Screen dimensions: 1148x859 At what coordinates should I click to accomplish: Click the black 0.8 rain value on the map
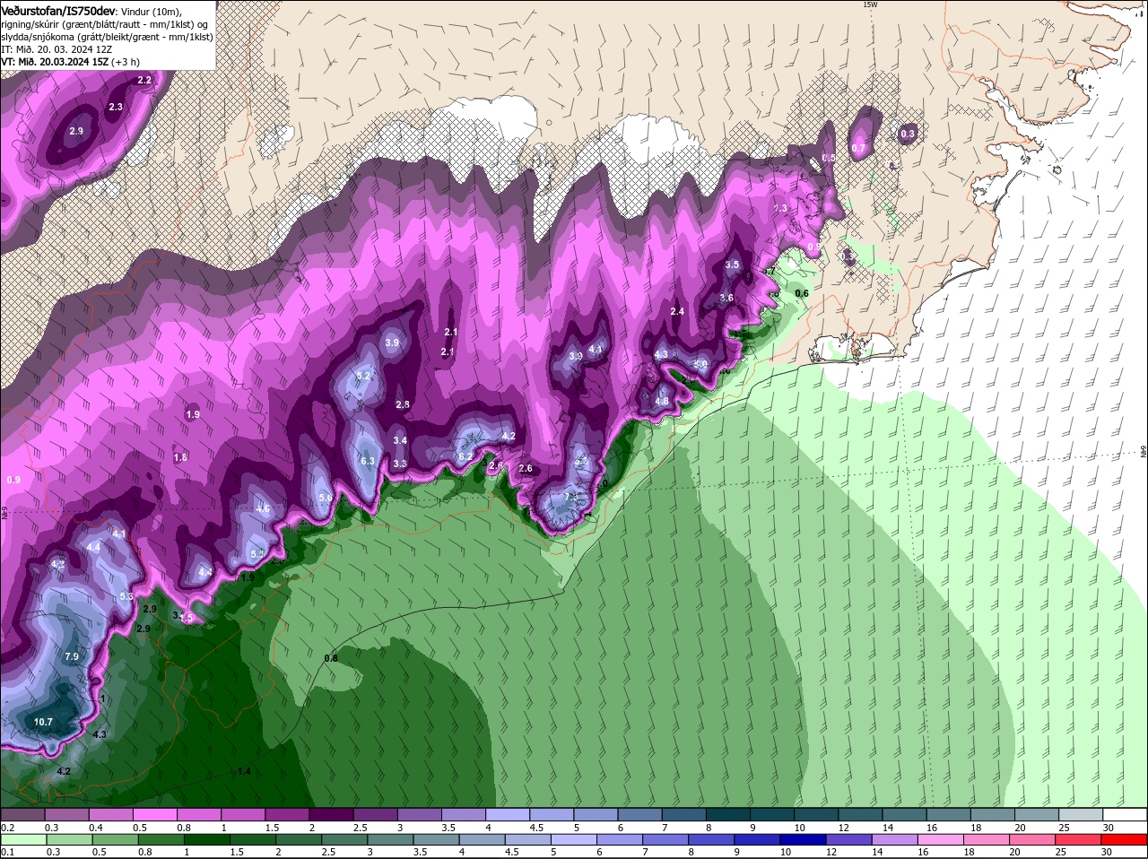click(331, 658)
